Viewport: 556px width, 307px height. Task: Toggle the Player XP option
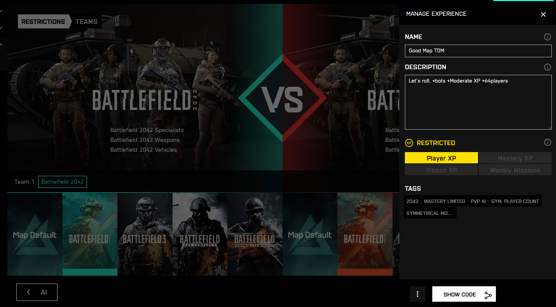[x=441, y=158]
